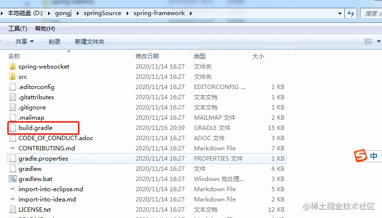Click the .editorconfig file icon
382x218 pixels.
(x=13, y=87)
